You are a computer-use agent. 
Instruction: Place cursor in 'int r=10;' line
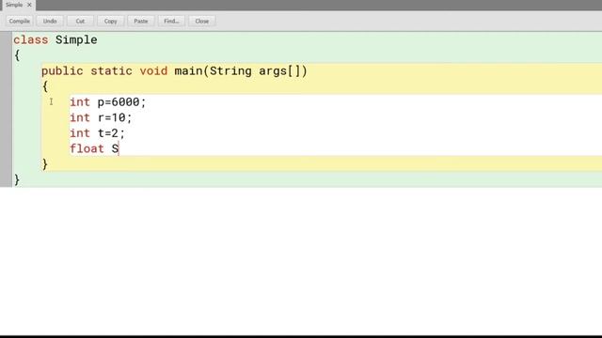tap(101, 117)
